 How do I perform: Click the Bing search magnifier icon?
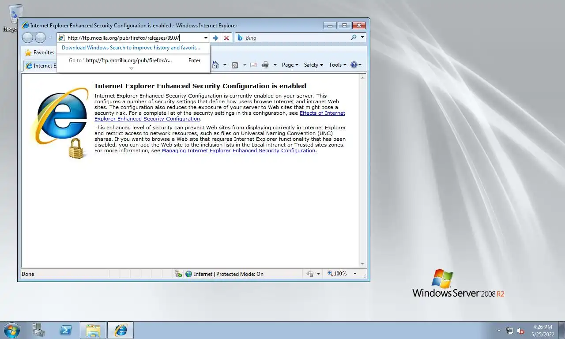click(x=354, y=38)
